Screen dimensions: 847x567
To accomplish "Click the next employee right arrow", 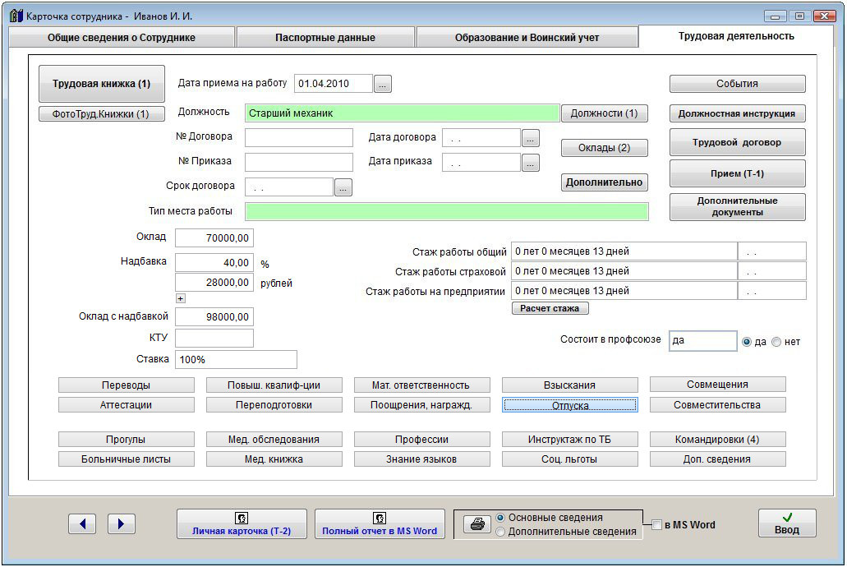I will click(121, 523).
